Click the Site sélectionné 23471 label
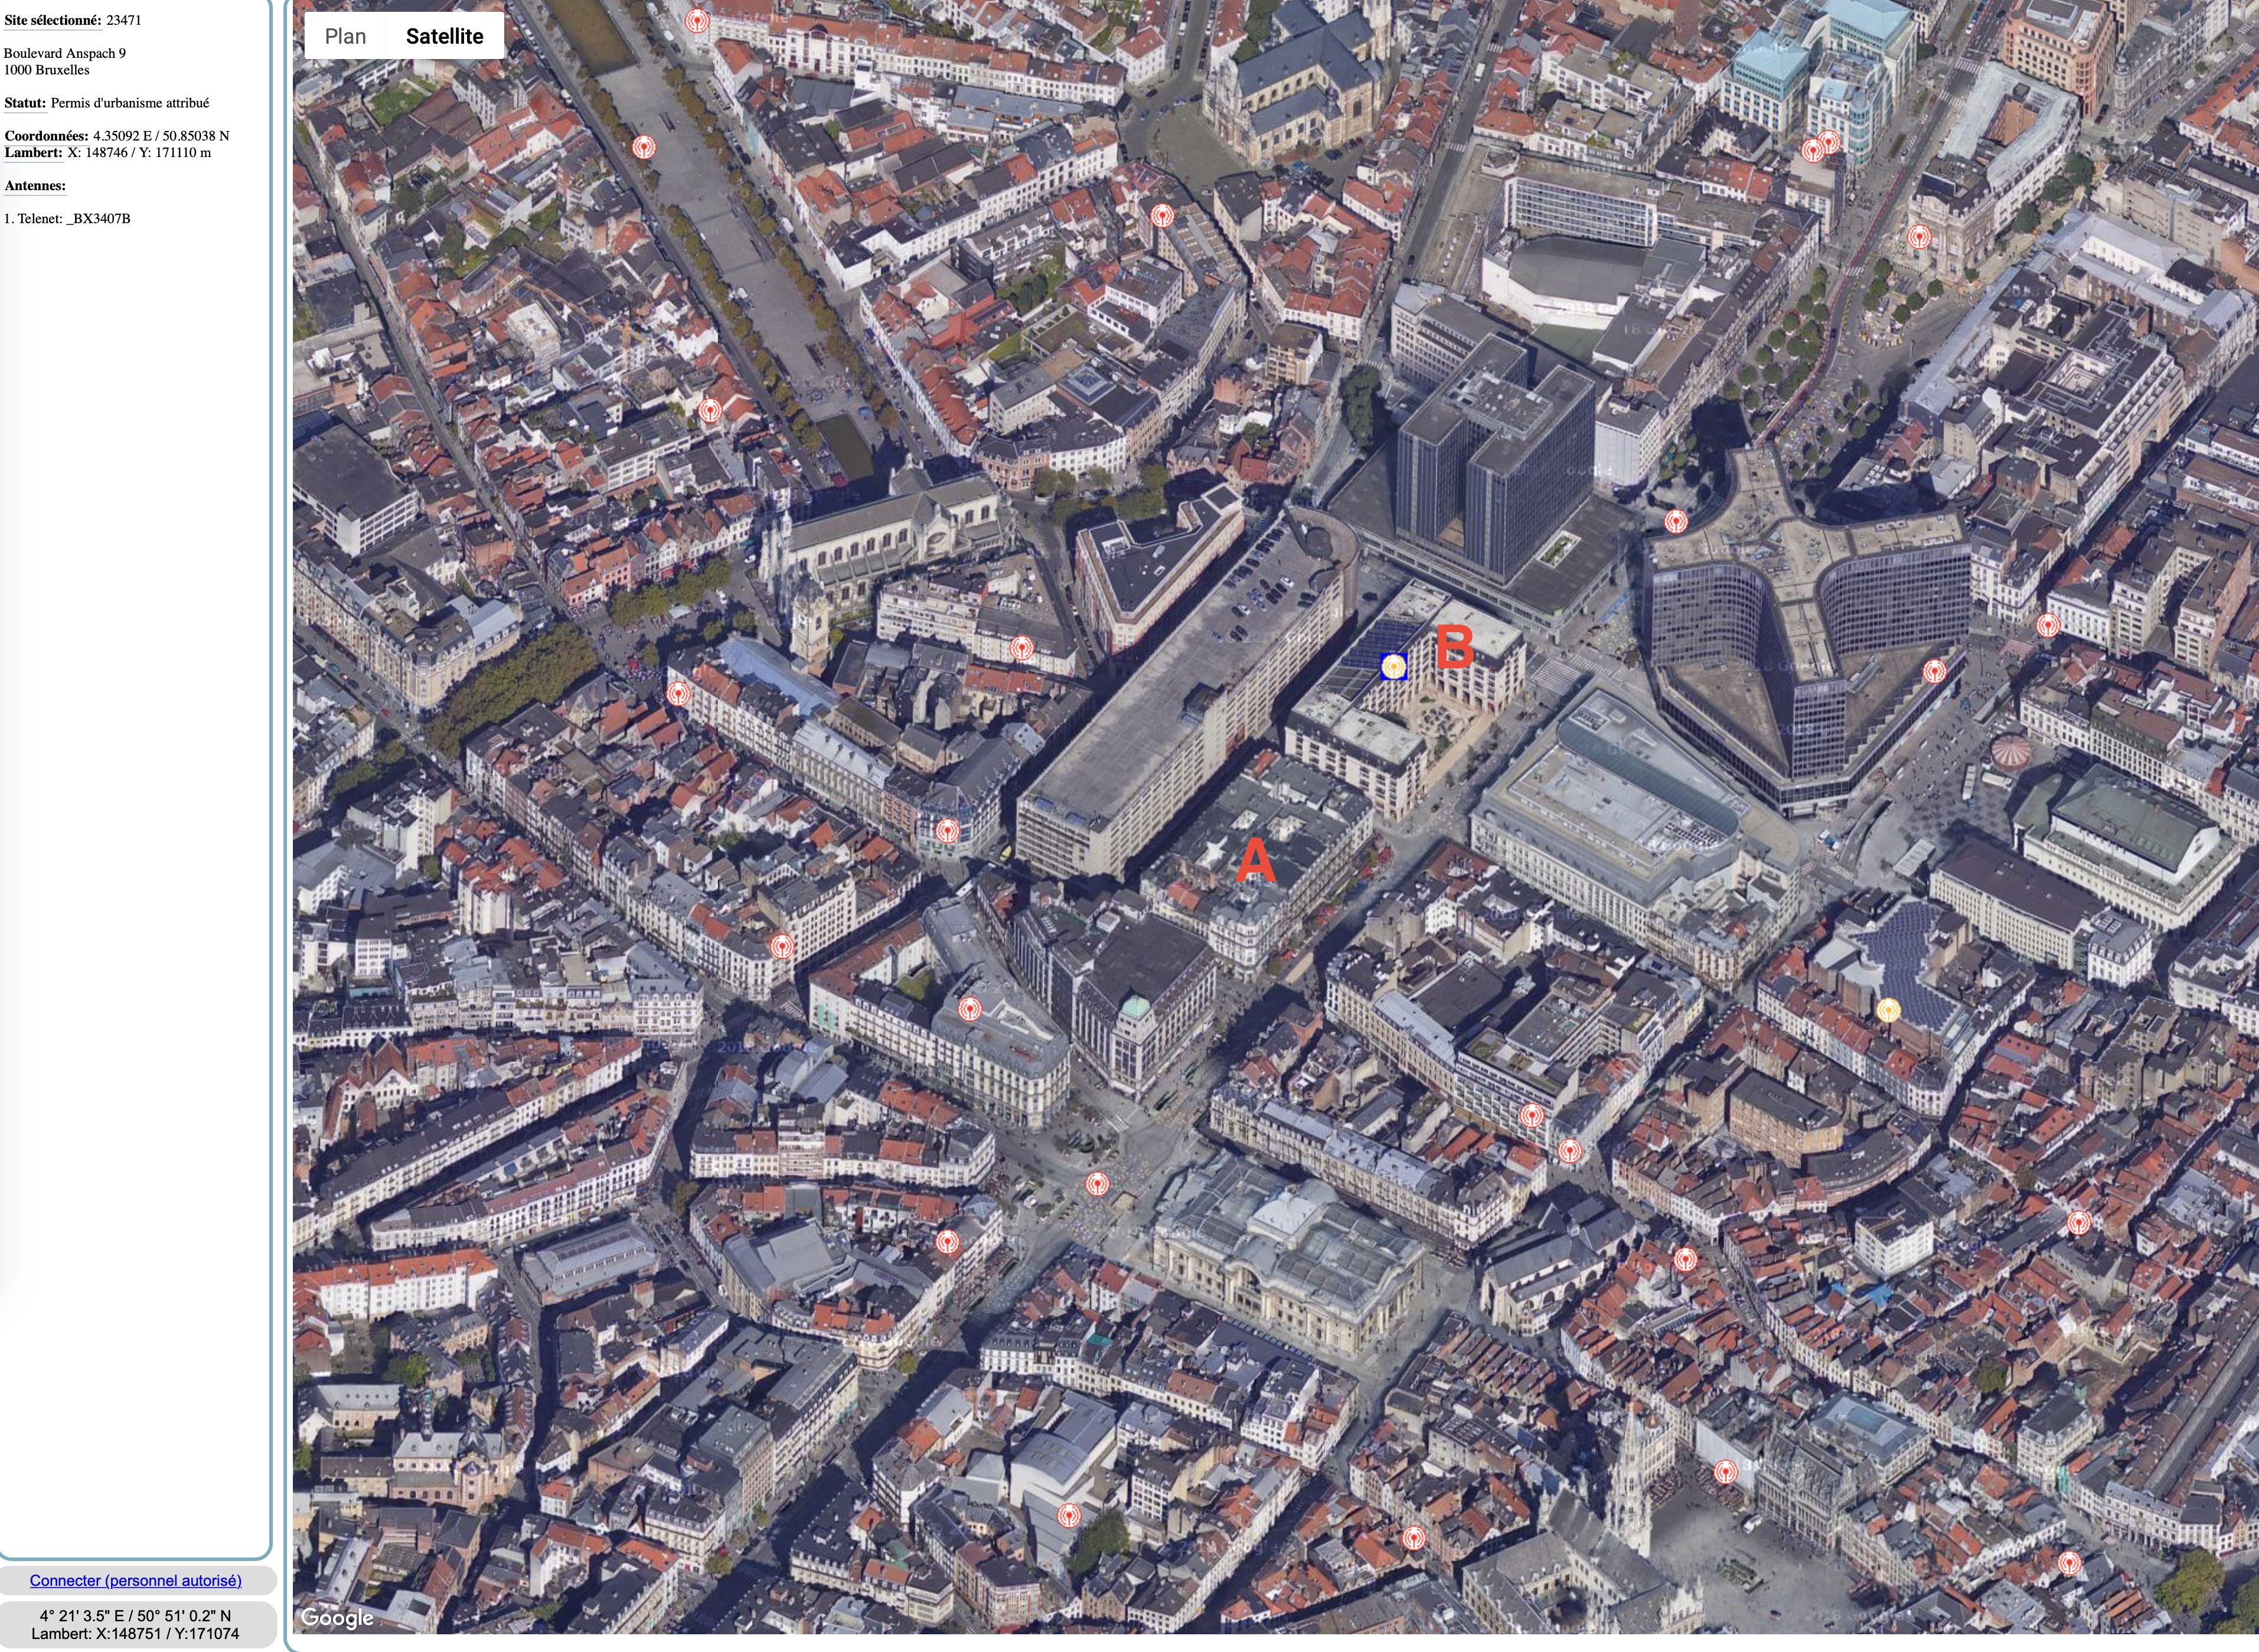The height and width of the screenshot is (1652, 2259). [x=72, y=20]
